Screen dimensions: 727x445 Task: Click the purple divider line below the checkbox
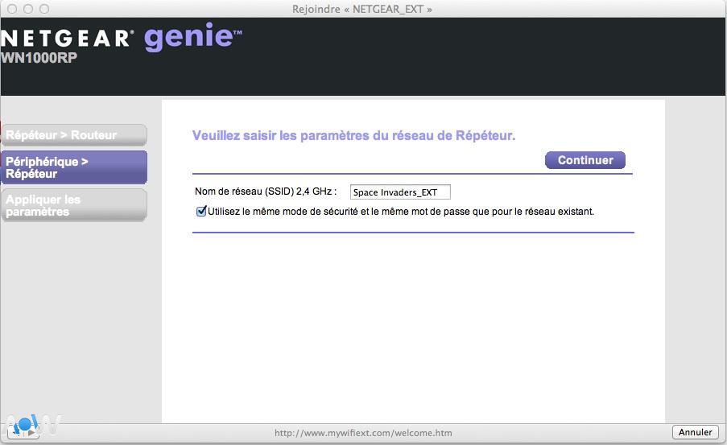coord(413,233)
